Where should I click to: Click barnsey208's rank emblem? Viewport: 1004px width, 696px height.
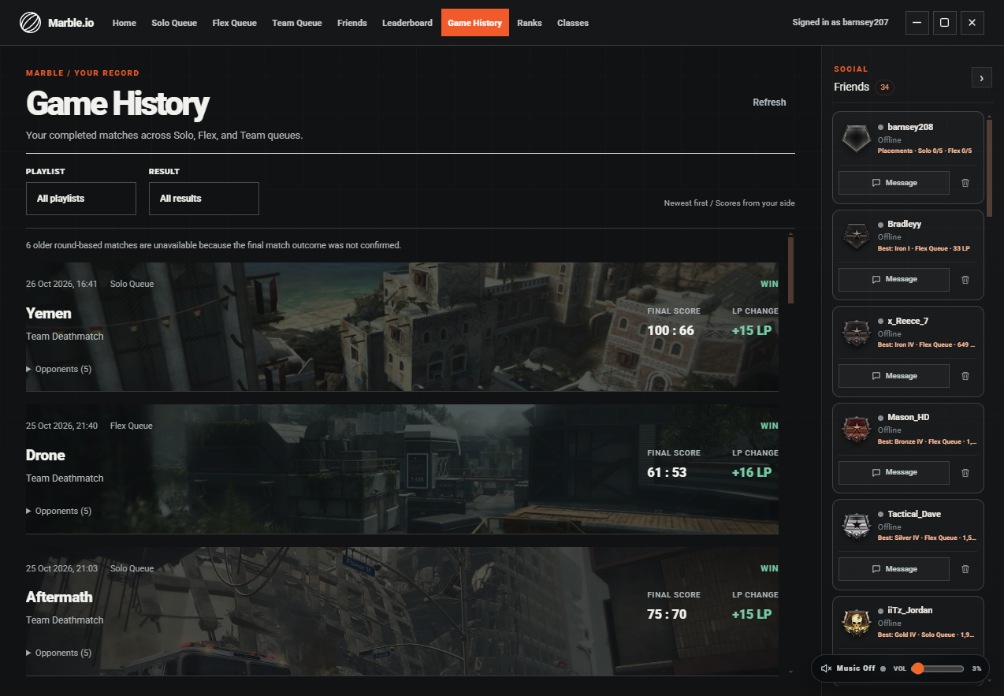tap(855, 139)
